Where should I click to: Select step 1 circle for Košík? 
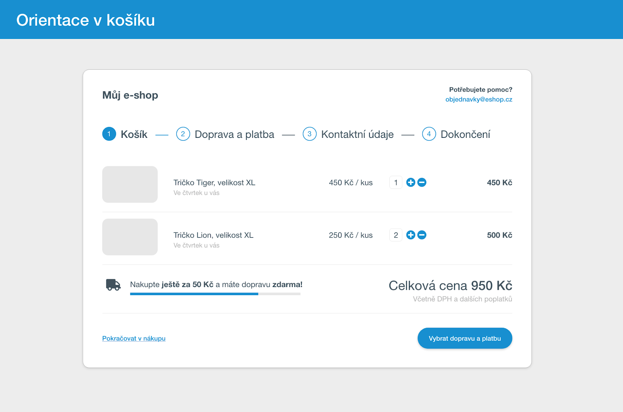pos(109,134)
